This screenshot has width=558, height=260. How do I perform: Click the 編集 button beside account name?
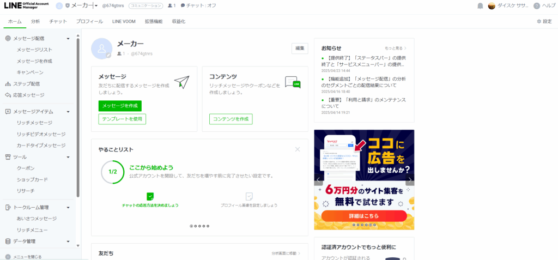click(300, 49)
